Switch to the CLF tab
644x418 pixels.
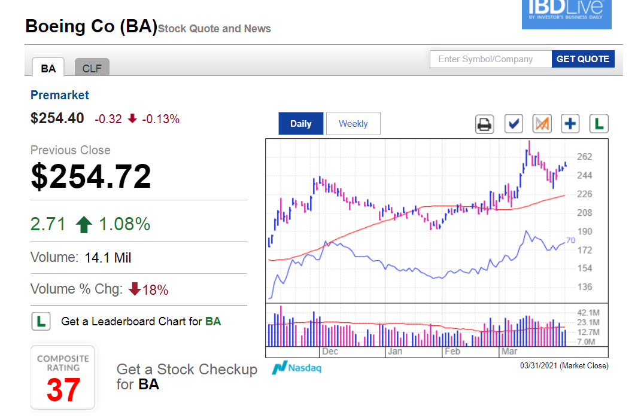coord(92,68)
